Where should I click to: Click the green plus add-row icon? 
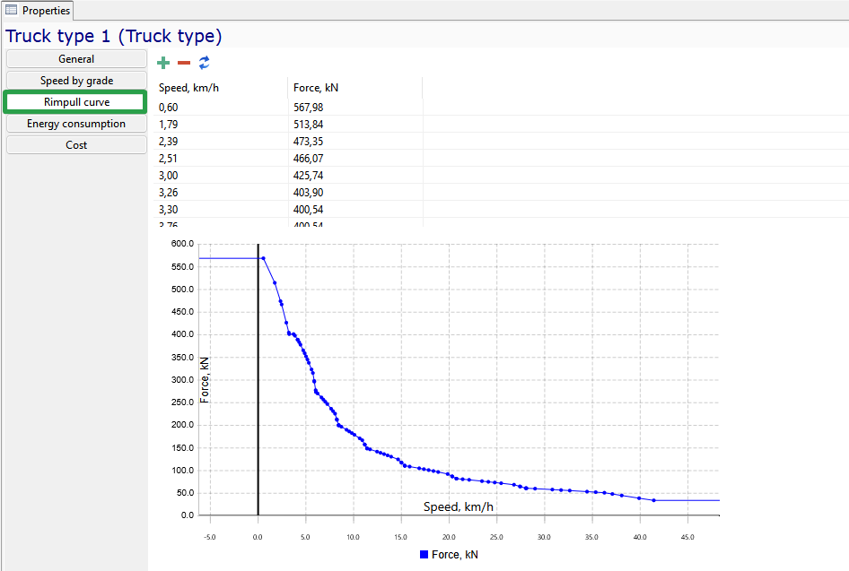[163, 64]
